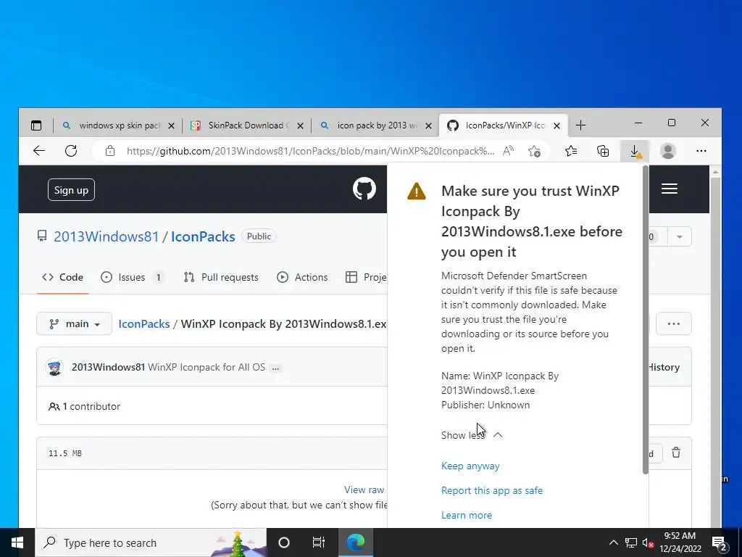Open the Favorites list icon
This screenshot has height=557, width=742.
[571, 151]
